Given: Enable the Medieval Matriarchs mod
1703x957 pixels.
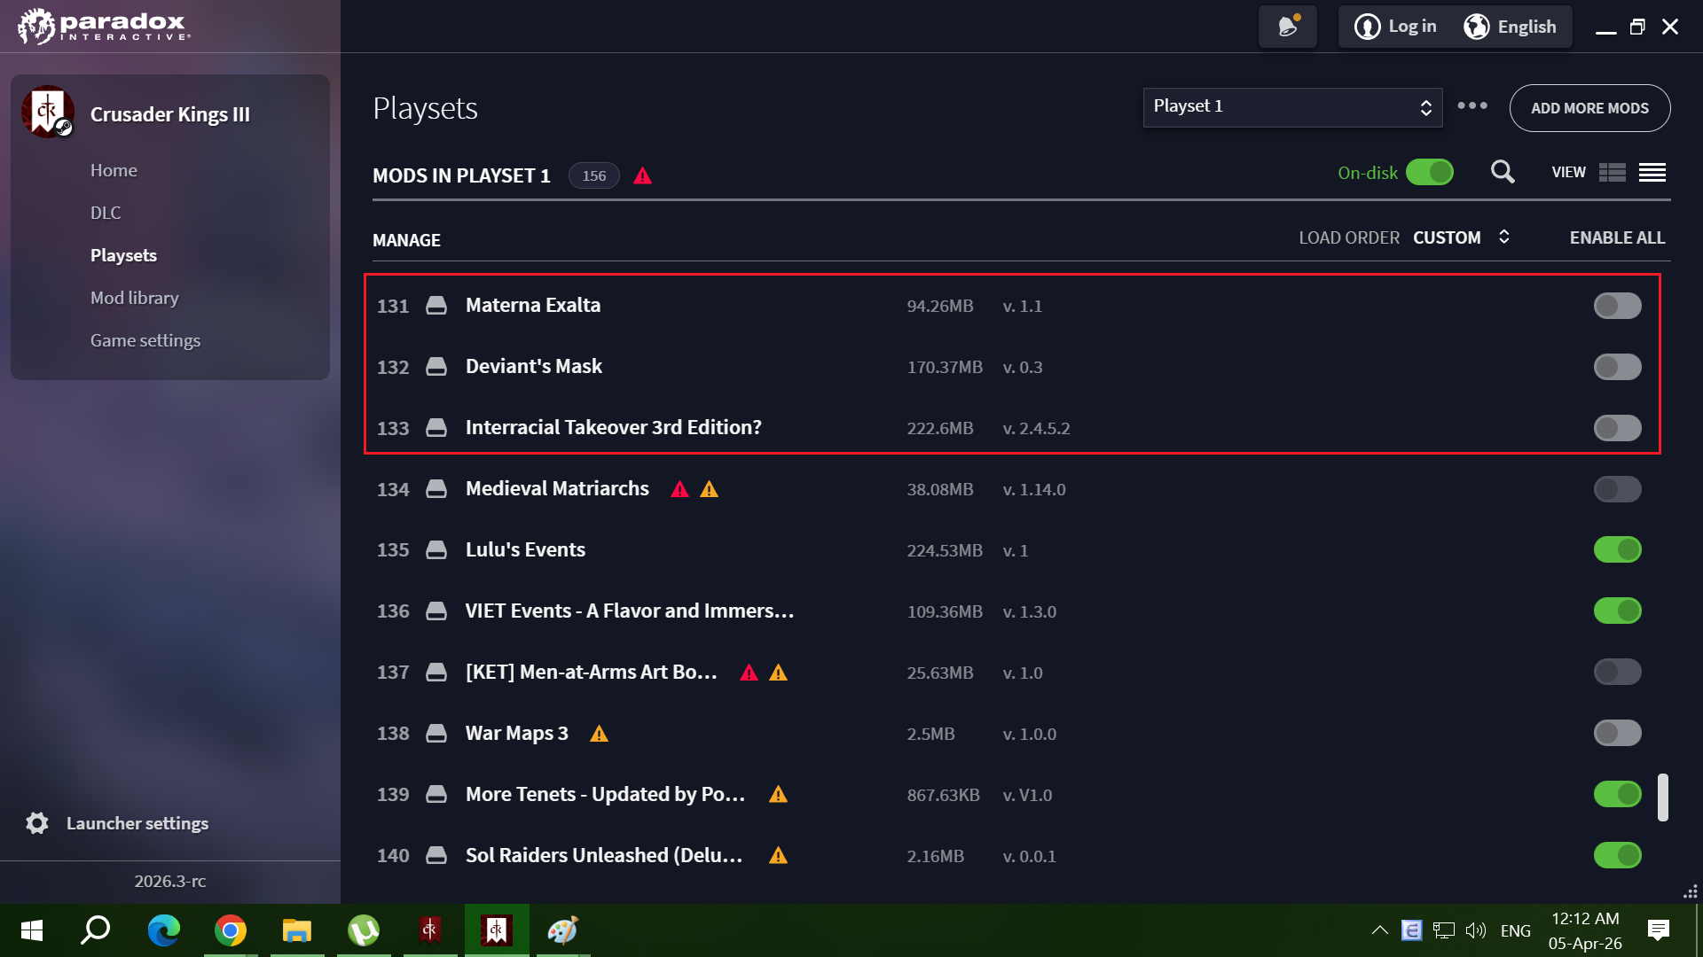Looking at the screenshot, I should tap(1618, 489).
